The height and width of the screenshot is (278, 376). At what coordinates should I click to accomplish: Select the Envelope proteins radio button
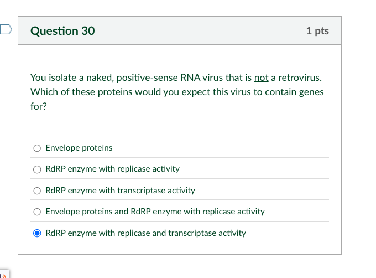click(37, 148)
